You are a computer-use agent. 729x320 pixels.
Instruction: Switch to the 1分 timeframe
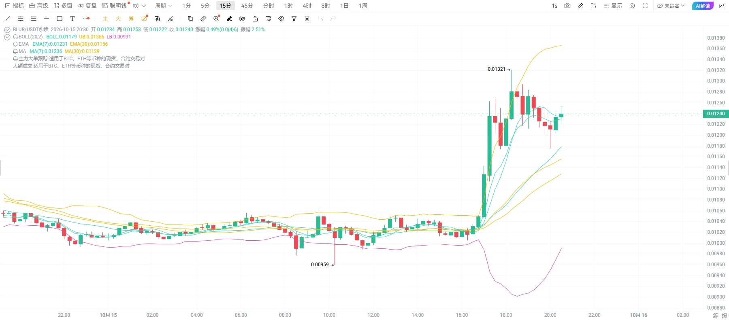186,6
